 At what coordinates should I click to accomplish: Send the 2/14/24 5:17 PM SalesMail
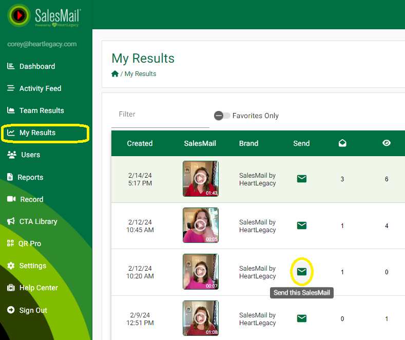click(302, 179)
